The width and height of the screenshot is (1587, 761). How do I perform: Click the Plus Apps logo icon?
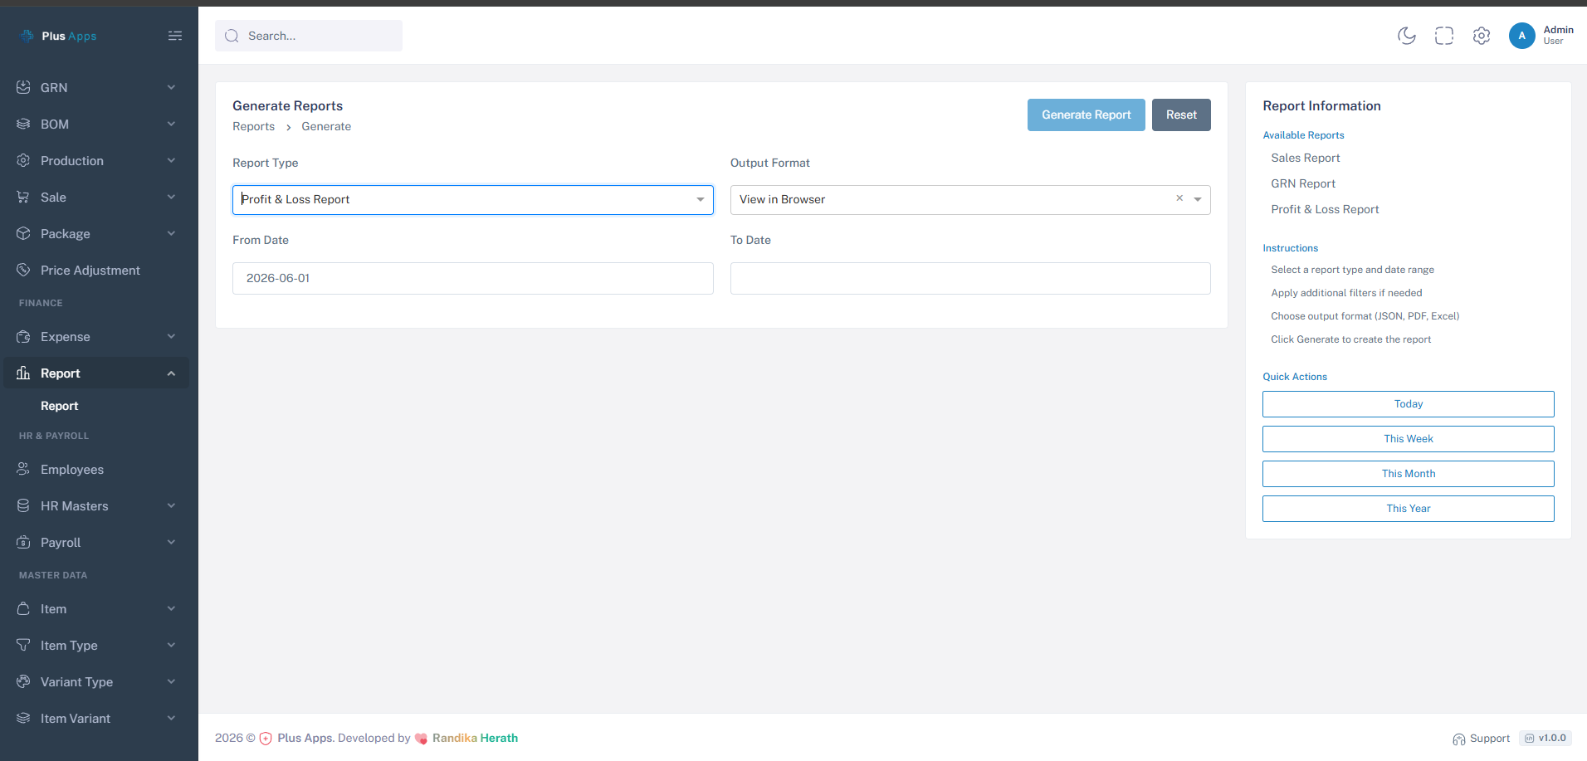click(x=27, y=36)
